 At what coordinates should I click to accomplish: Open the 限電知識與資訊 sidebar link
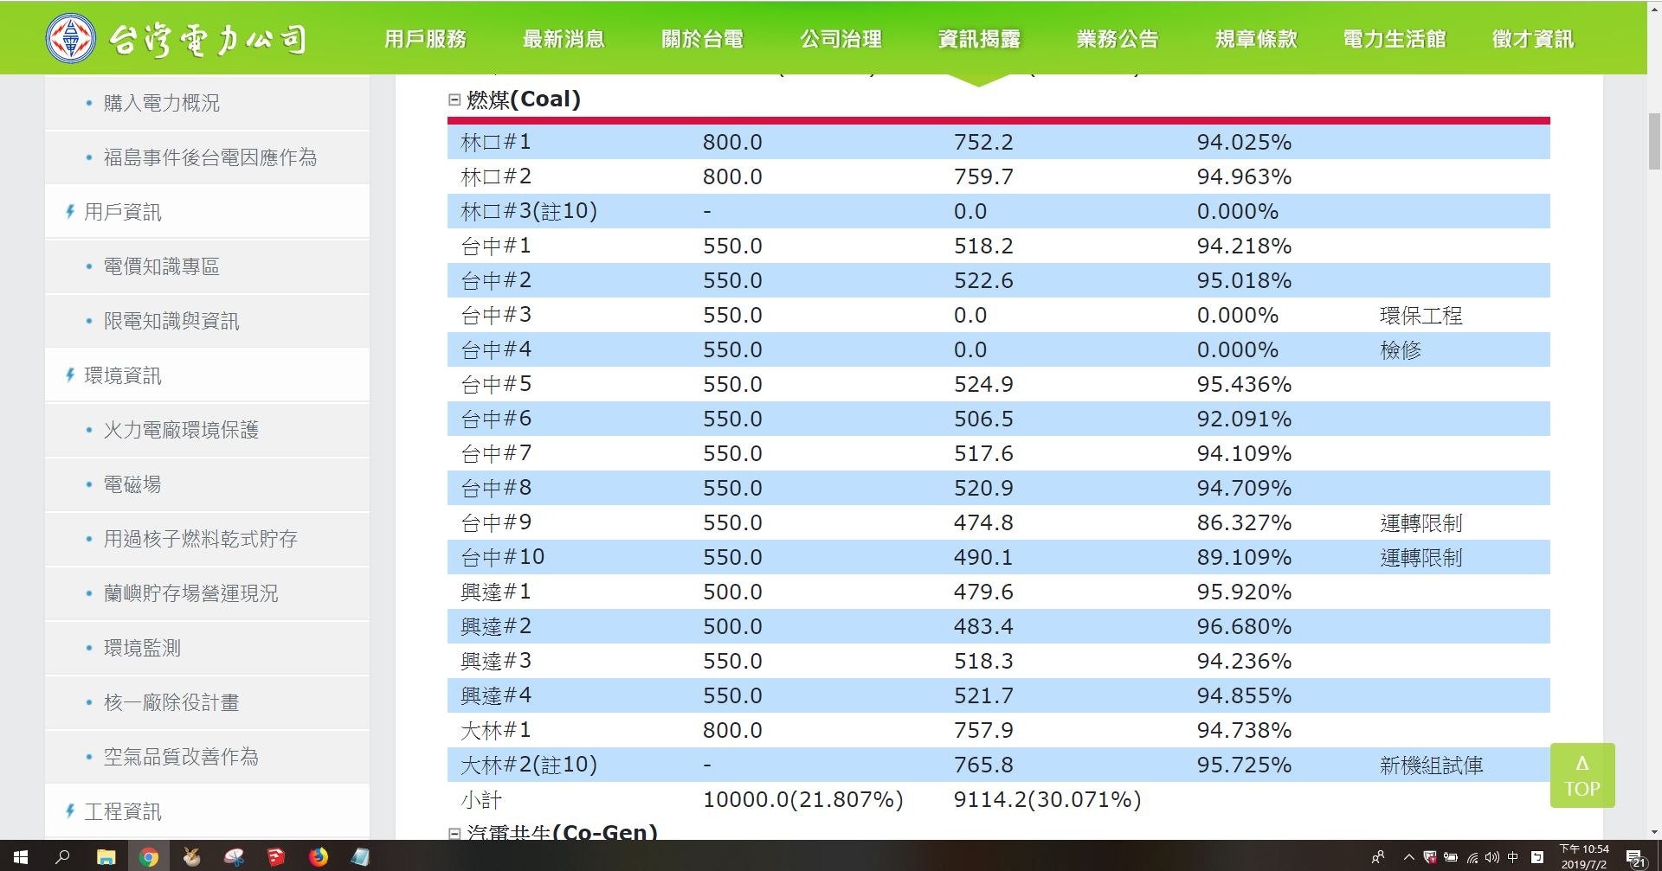coord(171,321)
